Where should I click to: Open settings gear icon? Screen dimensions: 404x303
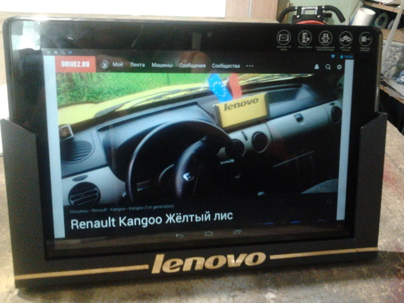[x=339, y=67]
